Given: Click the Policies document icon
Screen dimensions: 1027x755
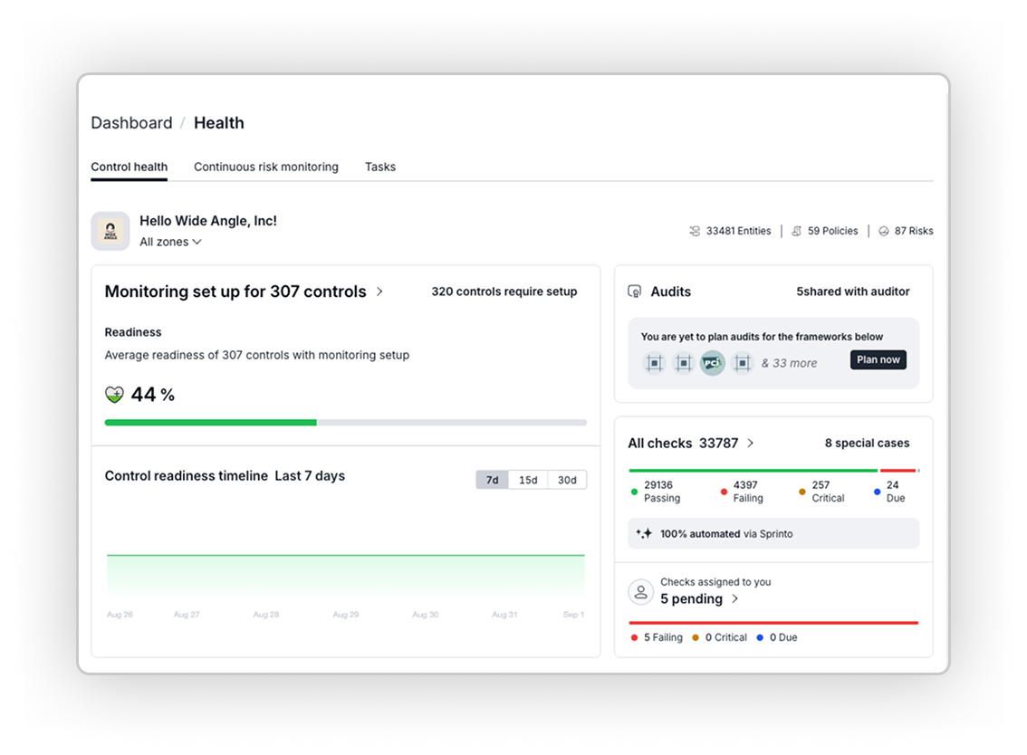Looking at the screenshot, I should (796, 232).
